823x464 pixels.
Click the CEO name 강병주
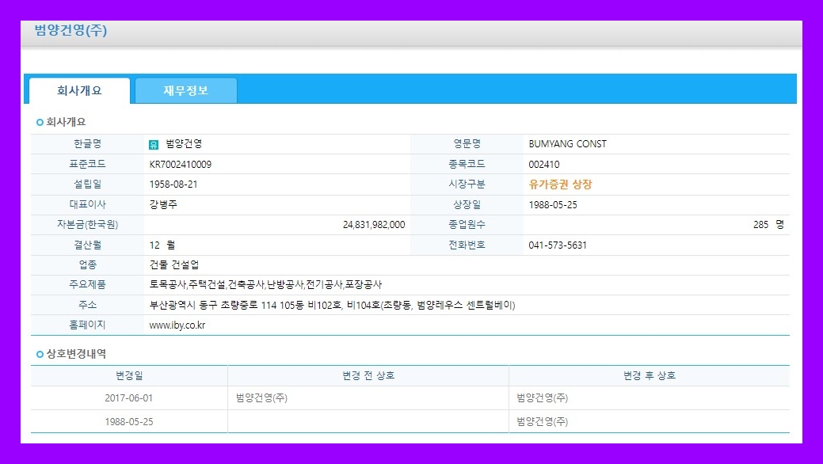pyautogui.click(x=162, y=205)
